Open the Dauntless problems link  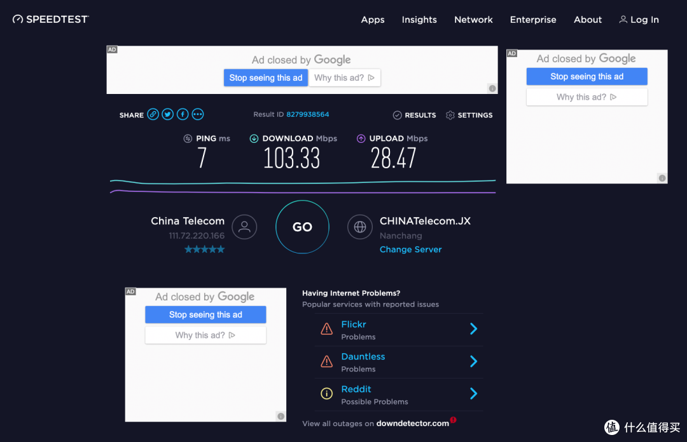point(363,357)
